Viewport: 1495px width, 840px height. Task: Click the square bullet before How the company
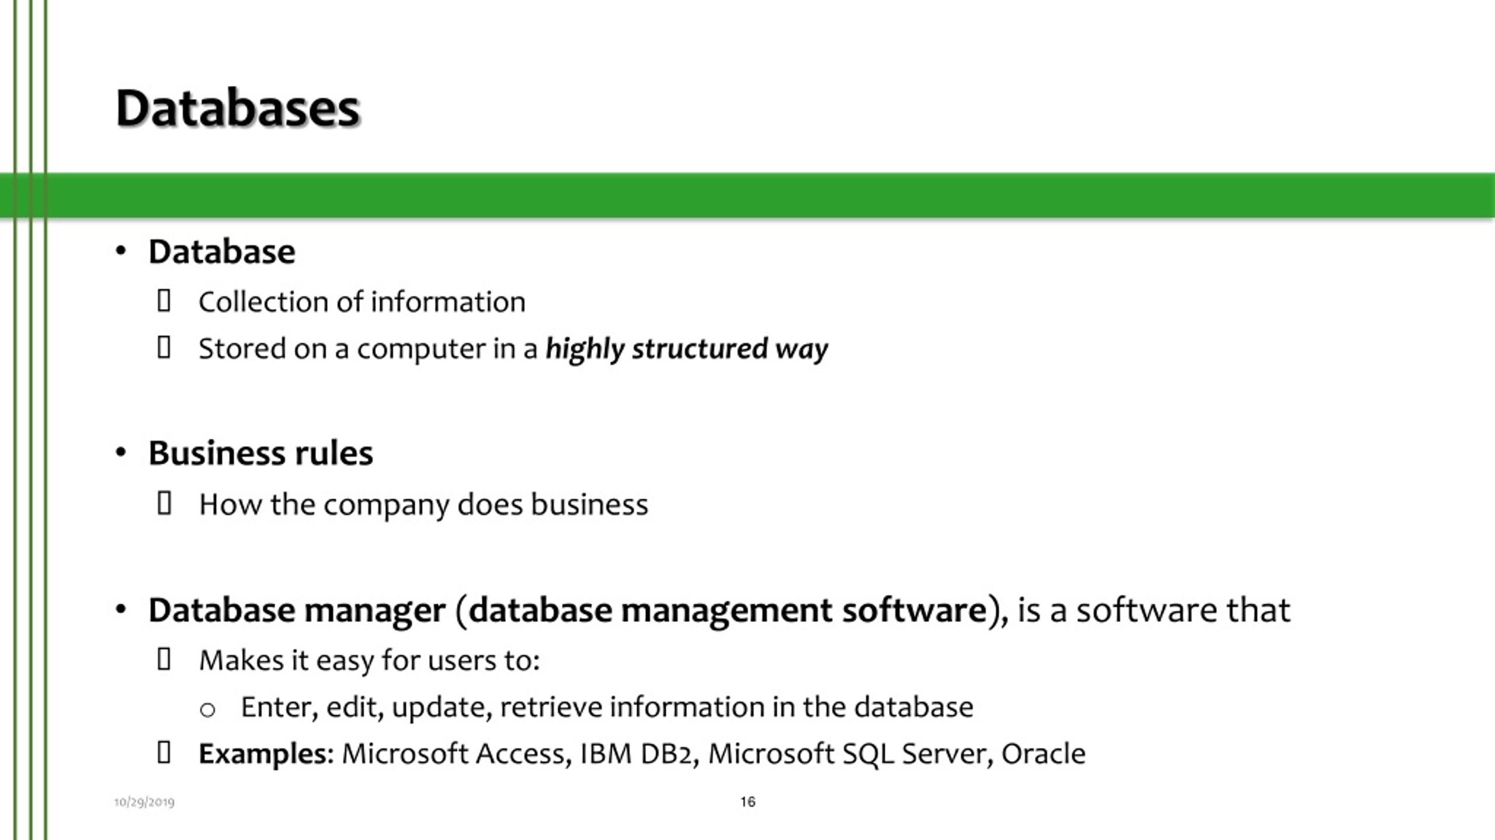164,503
